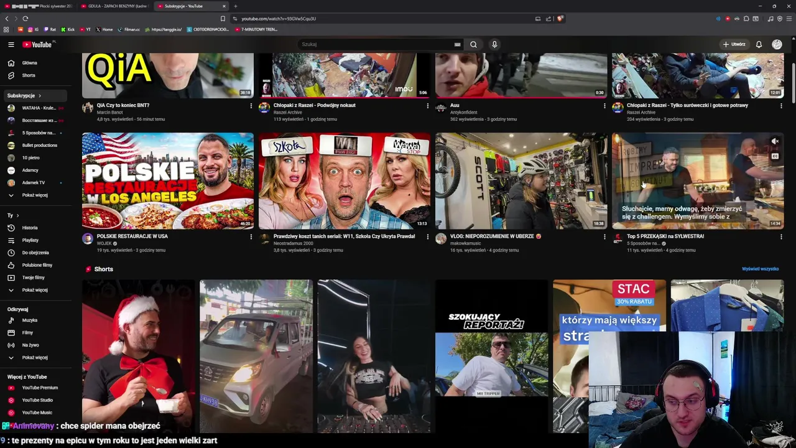The width and height of the screenshot is (796, 448).
Task: Expand subscriptions with Pokaż więcej
Action: click(x=34, y=195)
